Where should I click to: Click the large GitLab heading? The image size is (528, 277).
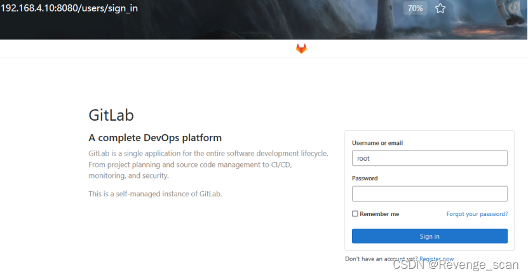click(111, 115)
